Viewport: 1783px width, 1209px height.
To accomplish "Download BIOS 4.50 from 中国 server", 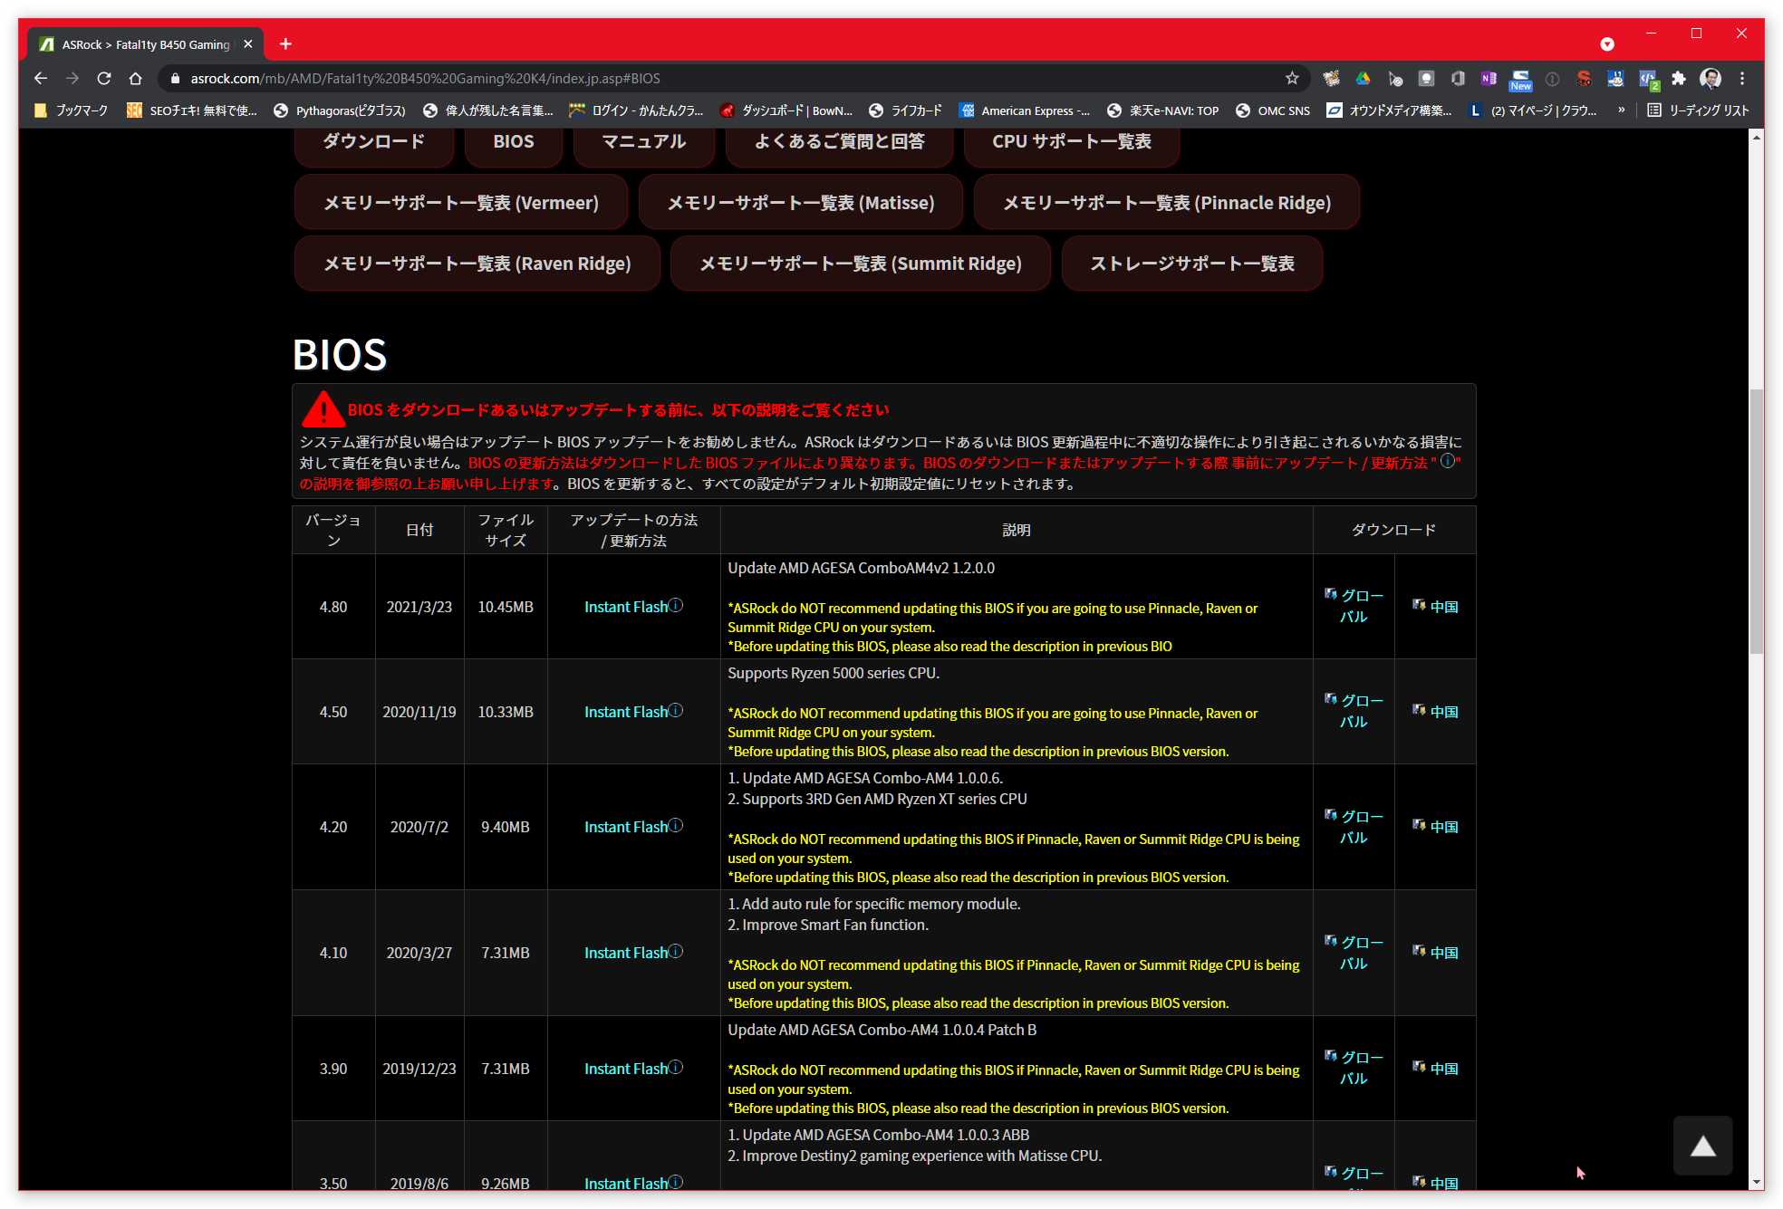I will click(x=1435, y=712).
